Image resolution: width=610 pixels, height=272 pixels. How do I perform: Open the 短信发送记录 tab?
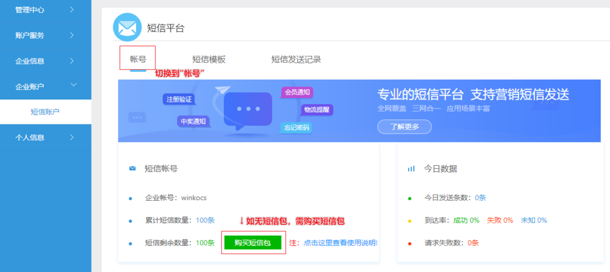click(x=296, y=59)
